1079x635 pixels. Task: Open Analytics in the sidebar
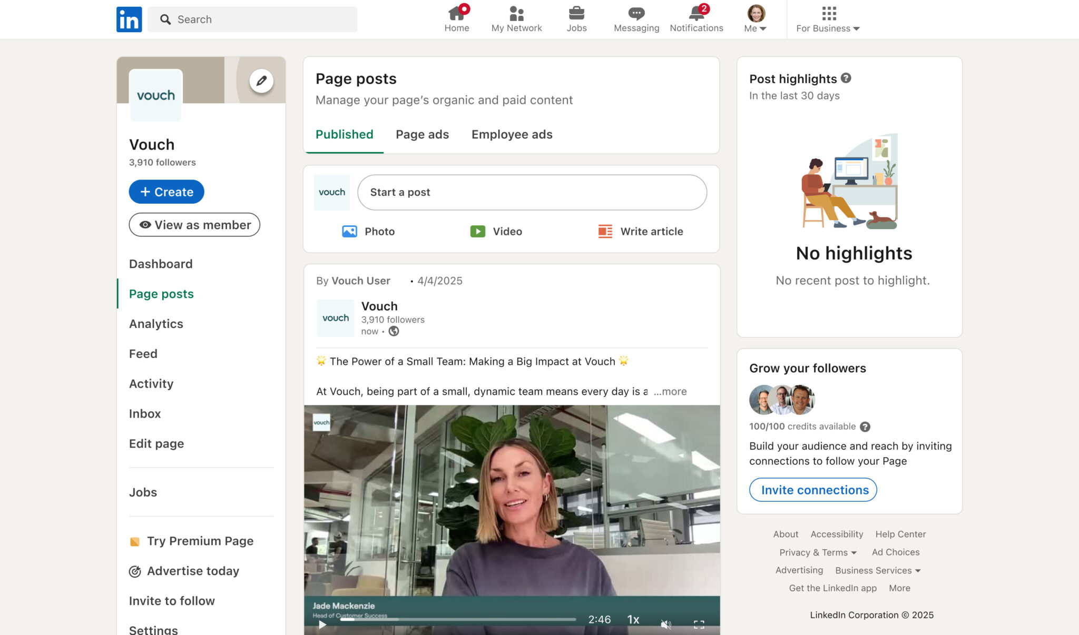(x=156, y=324)
